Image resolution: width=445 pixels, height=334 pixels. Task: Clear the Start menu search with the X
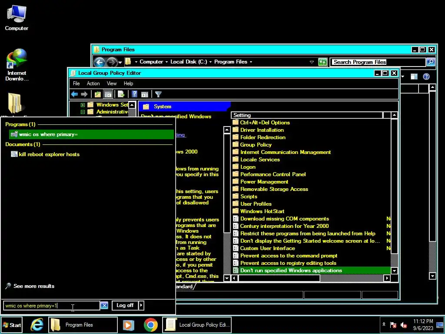104,306
